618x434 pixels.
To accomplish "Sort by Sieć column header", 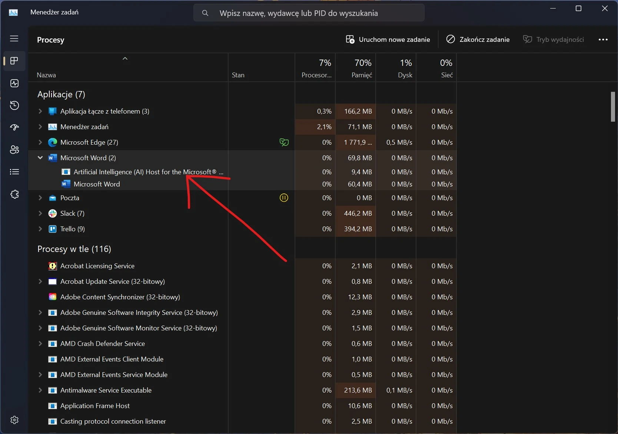I will coord(436,68).
